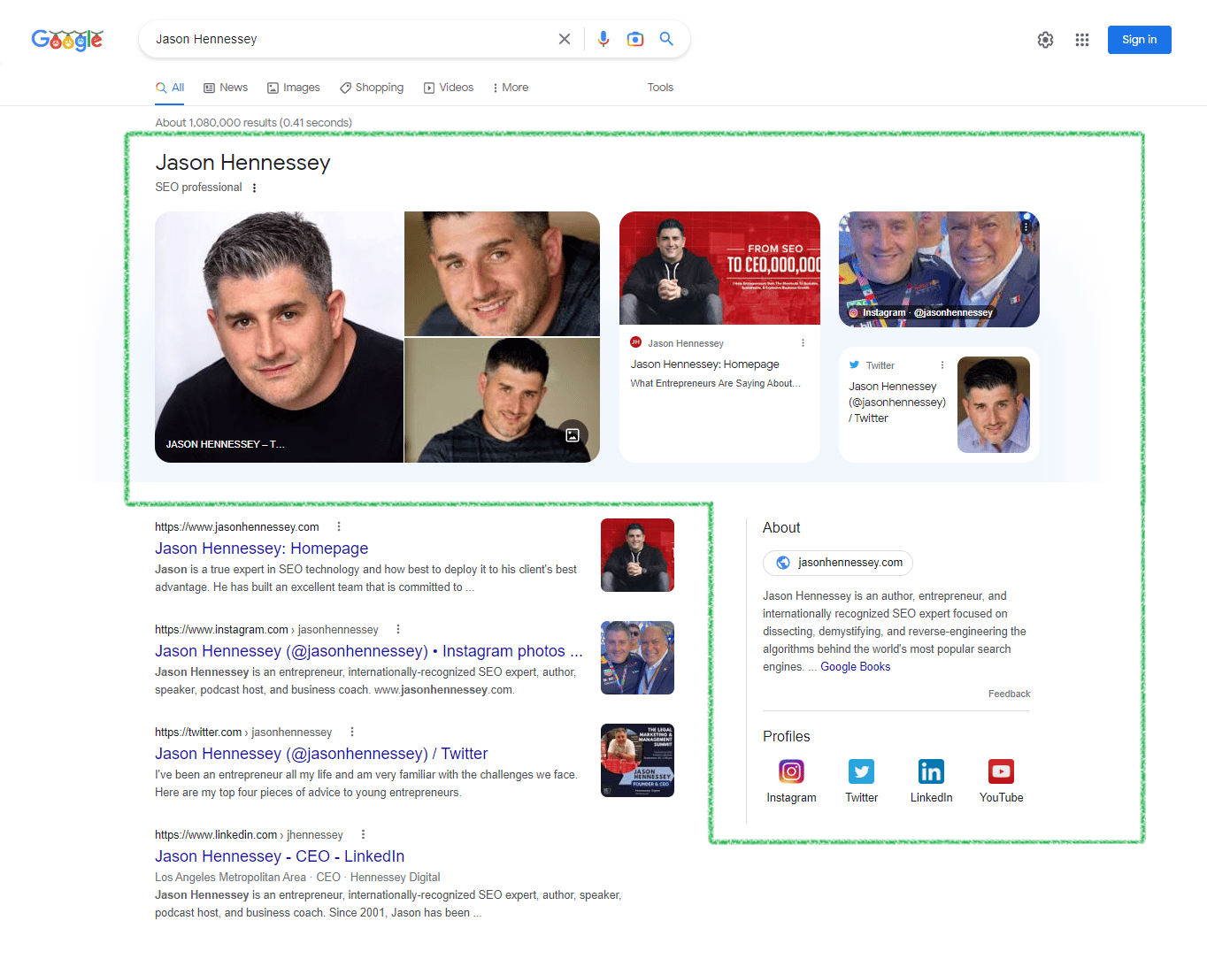Open the Google Books link
The height and width of the screenshot is (959, 1207).
point(855,667)
